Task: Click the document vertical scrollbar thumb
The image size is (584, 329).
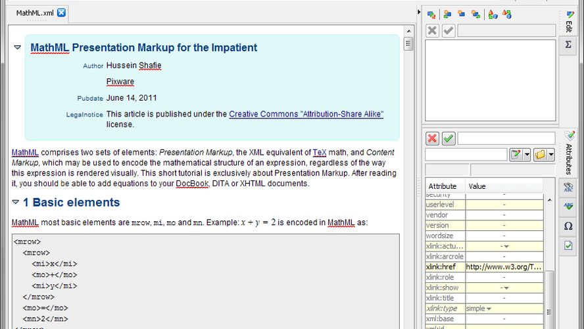Action: [408, 43]
